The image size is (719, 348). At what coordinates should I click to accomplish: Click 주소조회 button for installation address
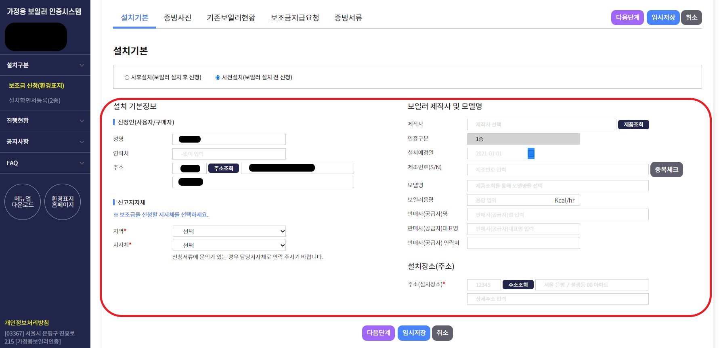518,285
